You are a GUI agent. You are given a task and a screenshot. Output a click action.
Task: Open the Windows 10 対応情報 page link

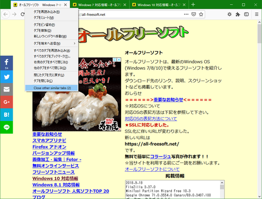(55, 178)
